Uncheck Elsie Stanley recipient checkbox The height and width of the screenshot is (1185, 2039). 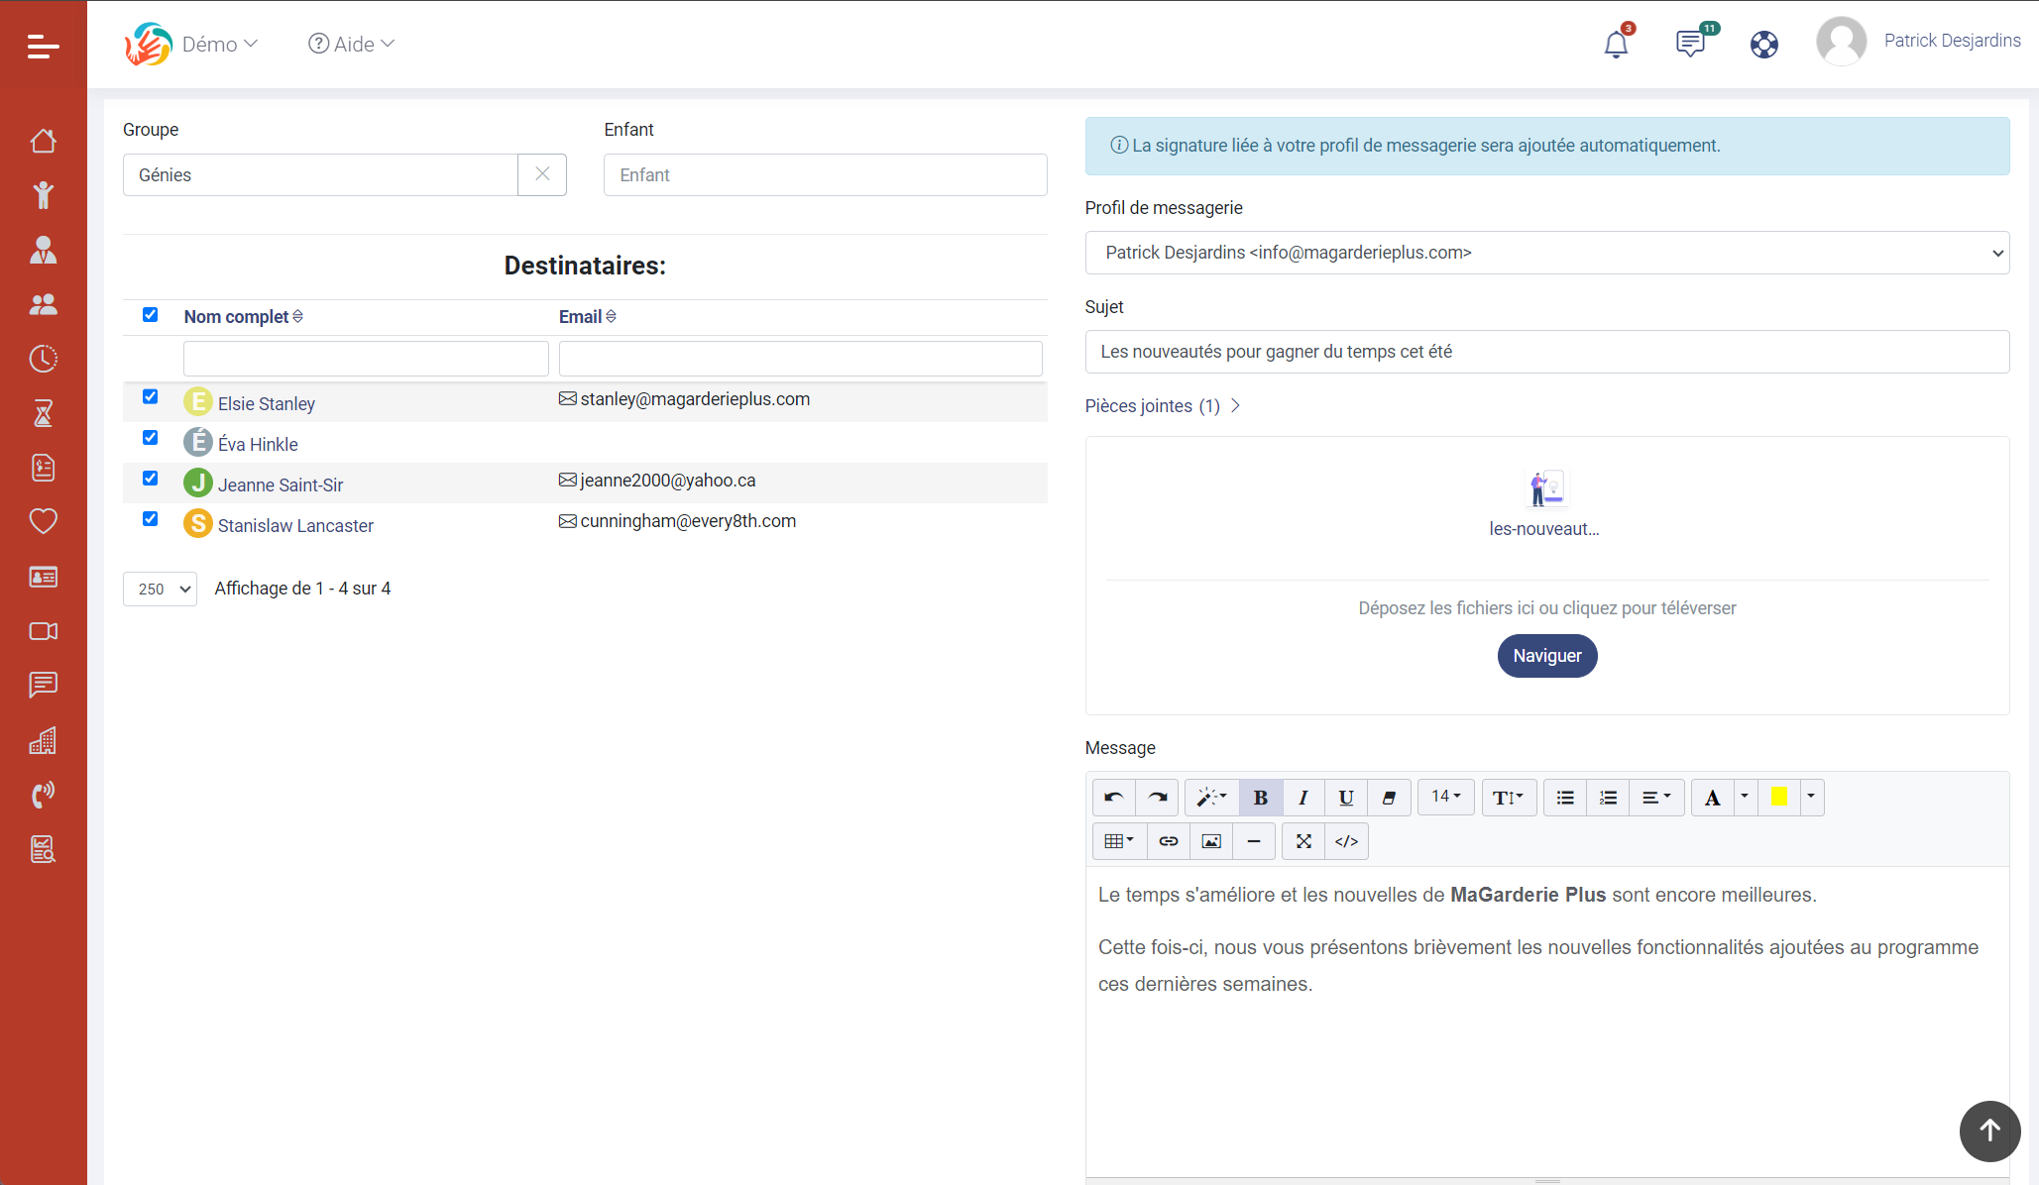tap(150, 396)
